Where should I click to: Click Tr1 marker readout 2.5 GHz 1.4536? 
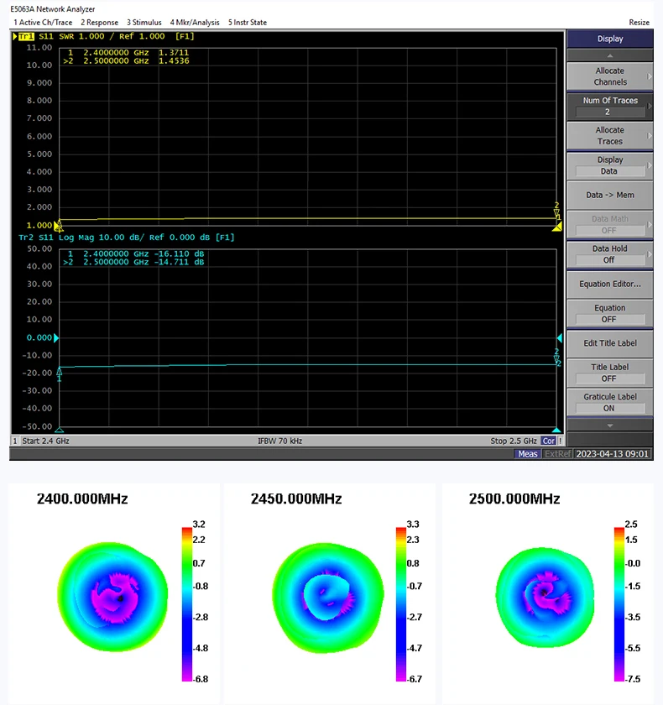[126, 60]
